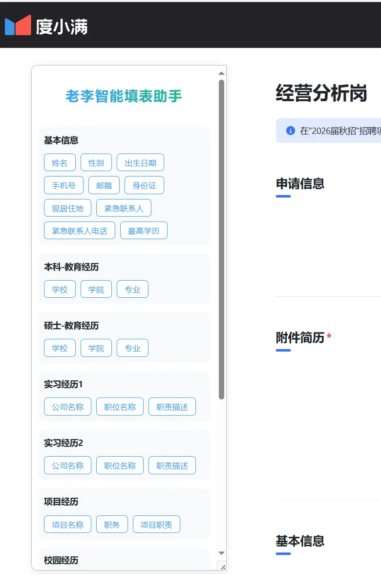
Task: Click the 基本信息 heading in helper panel
Action: [61, 140]
